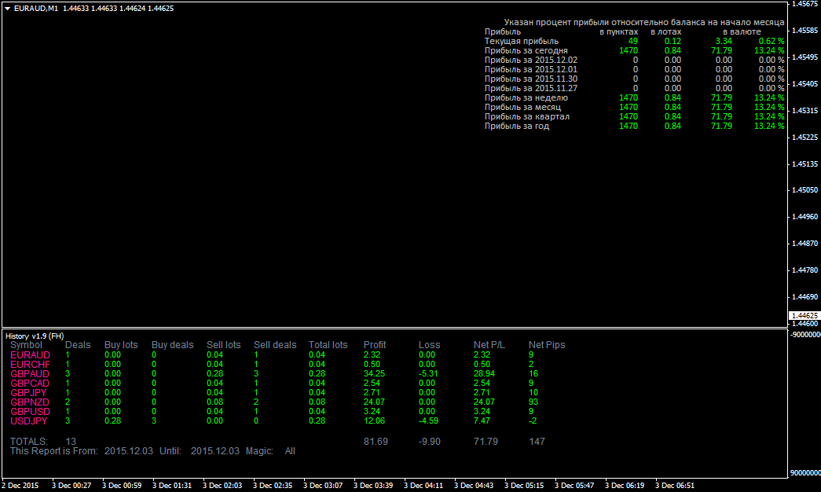Click the 'Прибыль за сегодня' row label
821x492 pixels.
tap(526, 50)
